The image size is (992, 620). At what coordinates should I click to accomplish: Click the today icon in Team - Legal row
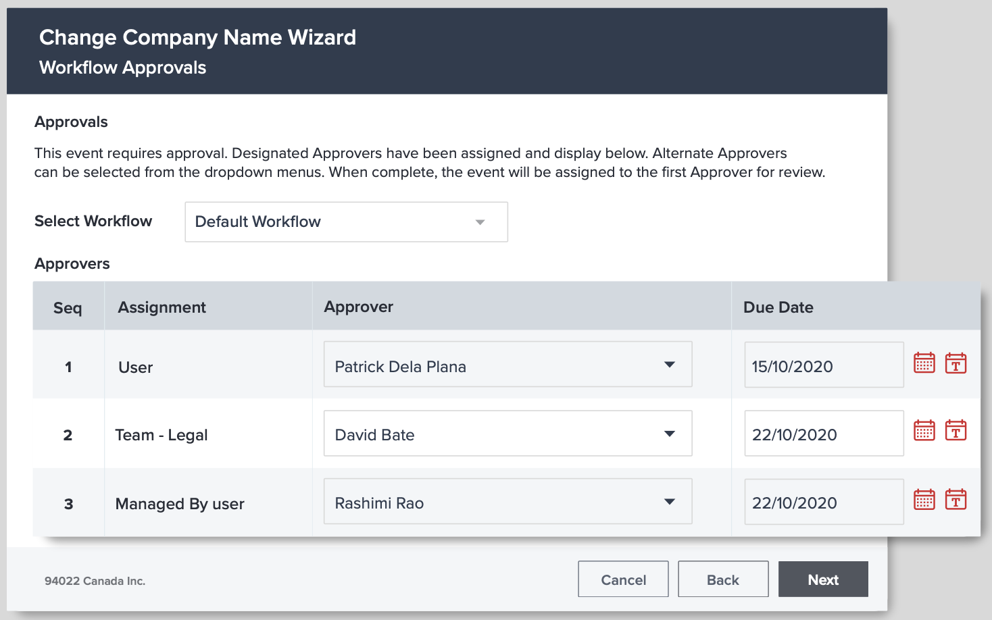(x=956, y=430)
